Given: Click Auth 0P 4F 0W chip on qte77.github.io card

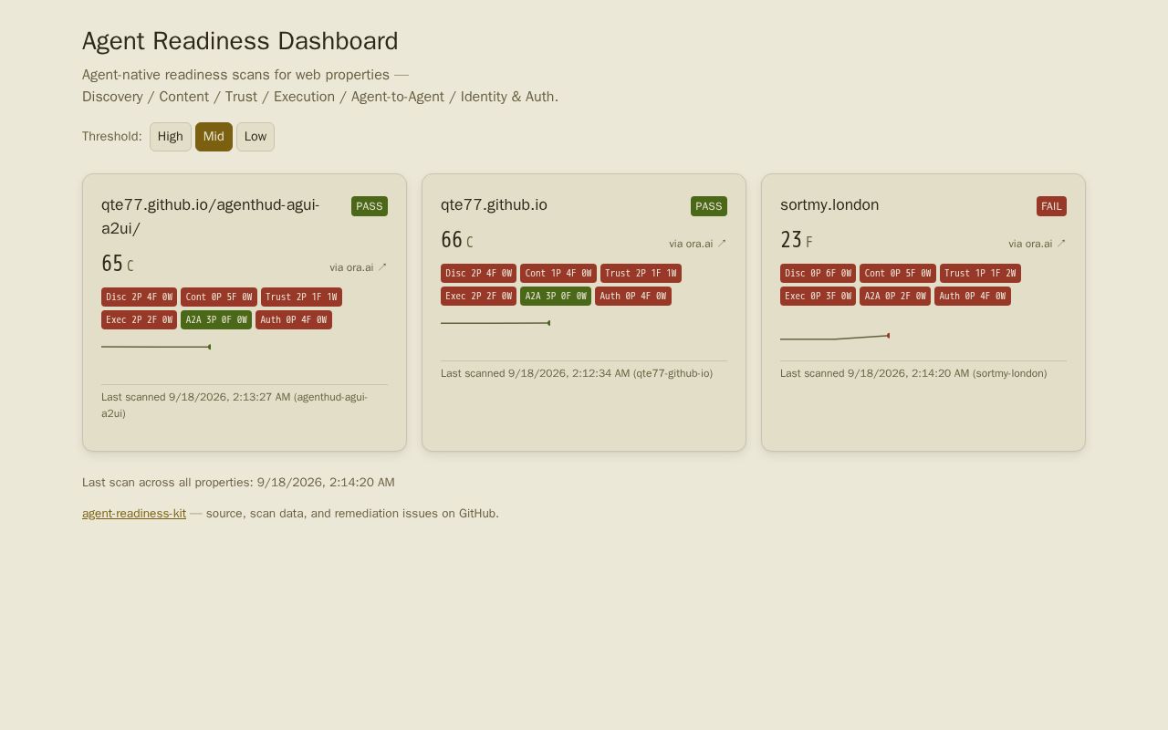Looking at the screenshot, I should click(633, 297).
